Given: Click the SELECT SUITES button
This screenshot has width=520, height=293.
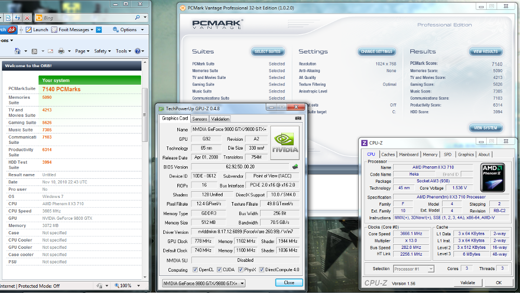Looking at the screenshot, I should pyautogui.click(x=268, y=51).
